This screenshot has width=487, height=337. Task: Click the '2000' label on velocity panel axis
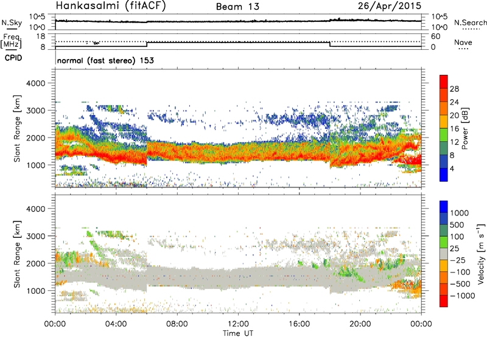(x=35, y=263)
